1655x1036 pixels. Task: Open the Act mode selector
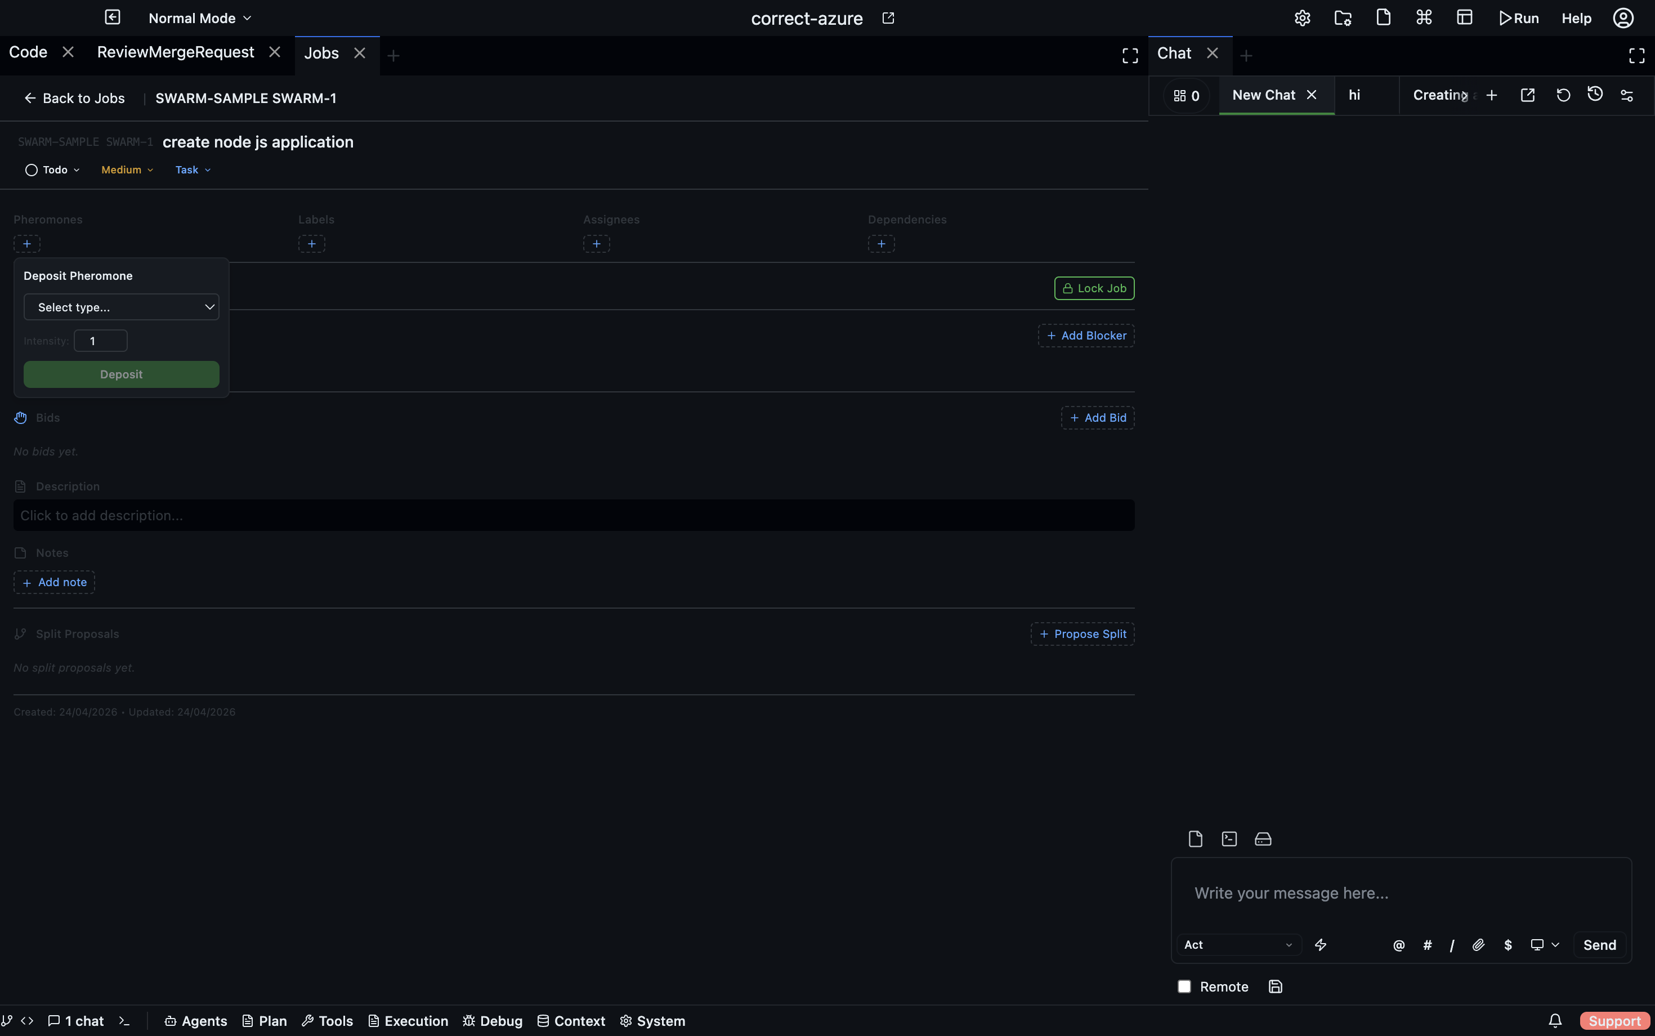[x=1238, y=945]
